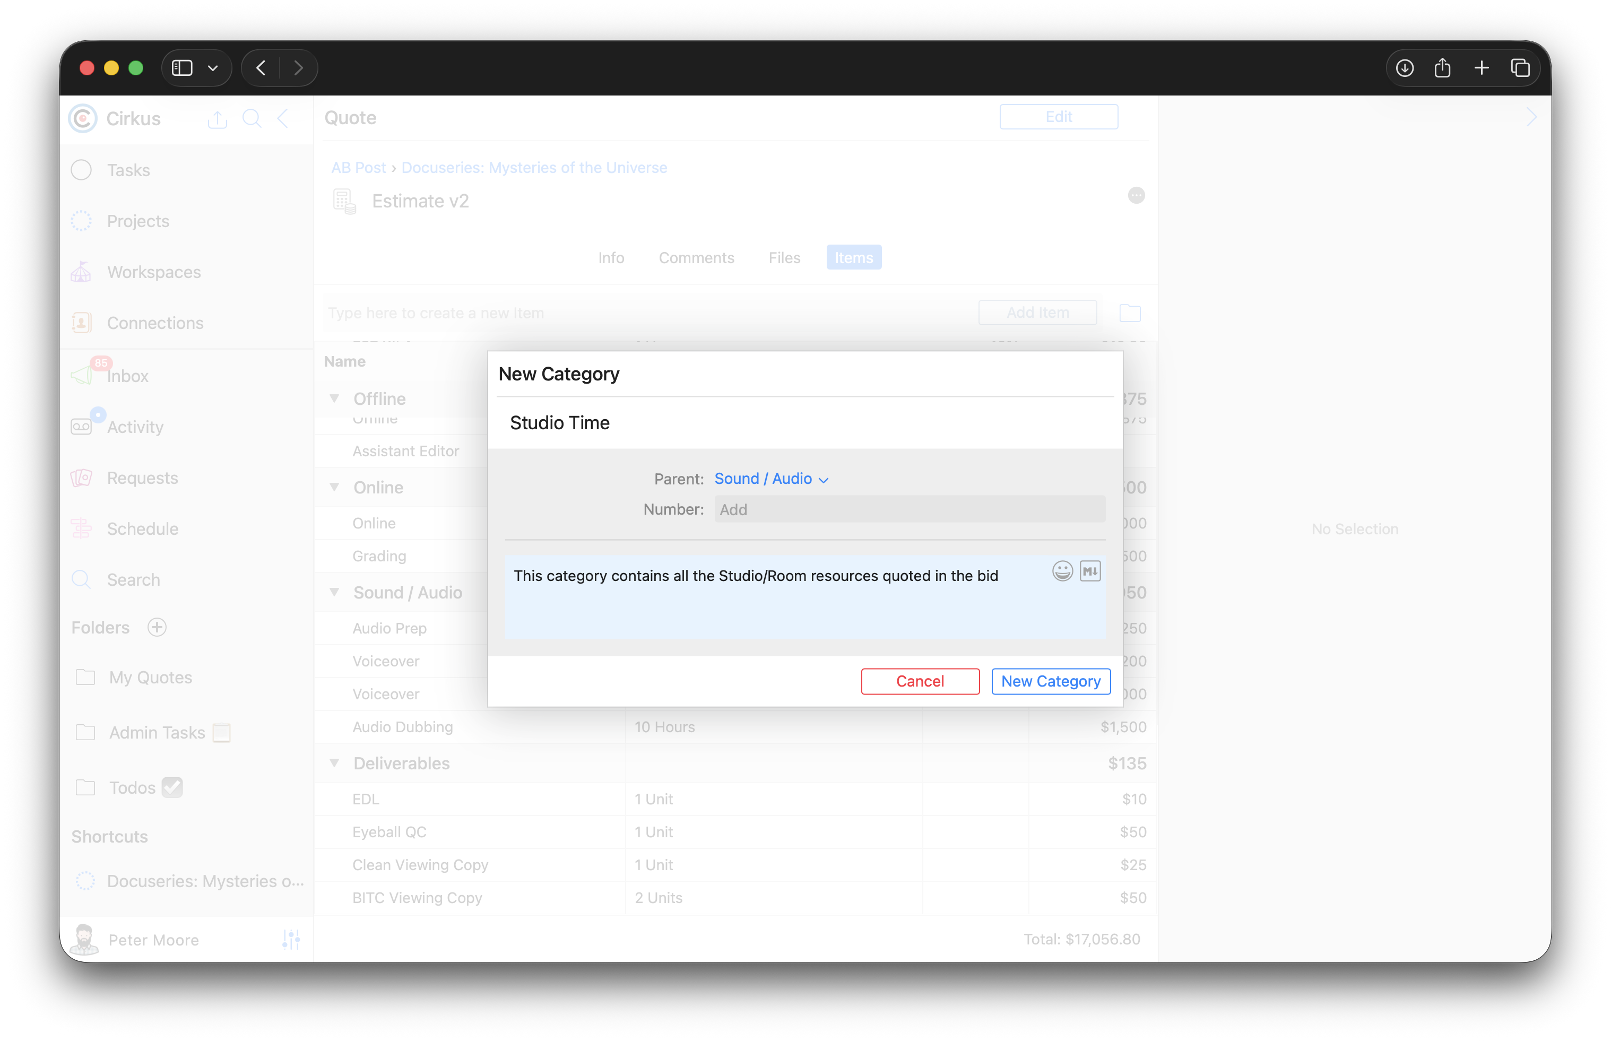This screenshot has width=1611, height=1041.
Task: Switch to the Comments tab
Action: [696, 257]
